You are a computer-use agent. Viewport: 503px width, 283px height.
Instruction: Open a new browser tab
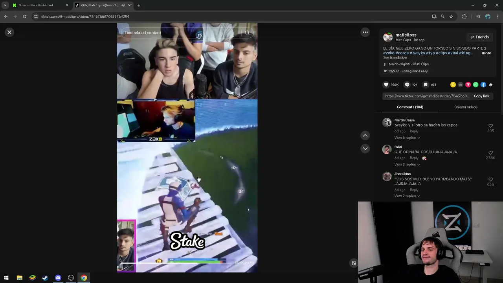(139, 5)
